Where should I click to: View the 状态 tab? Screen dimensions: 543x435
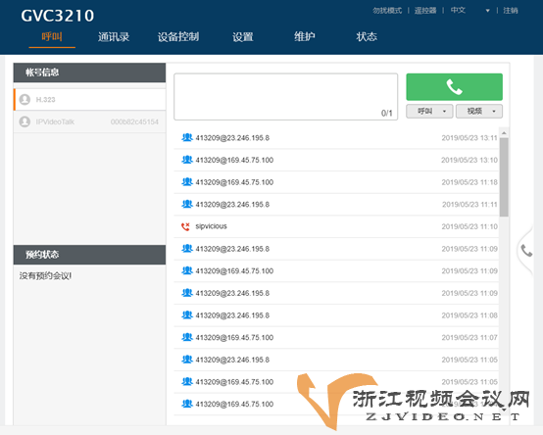(367, 36)
